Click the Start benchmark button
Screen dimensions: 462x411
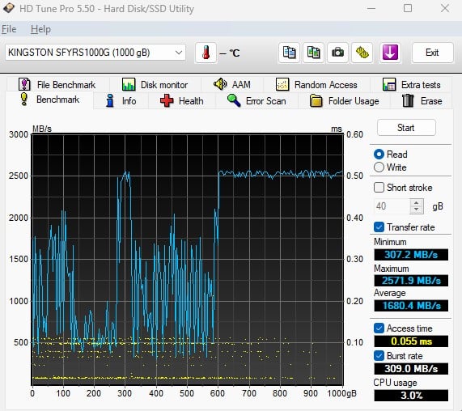pos(406,128)
